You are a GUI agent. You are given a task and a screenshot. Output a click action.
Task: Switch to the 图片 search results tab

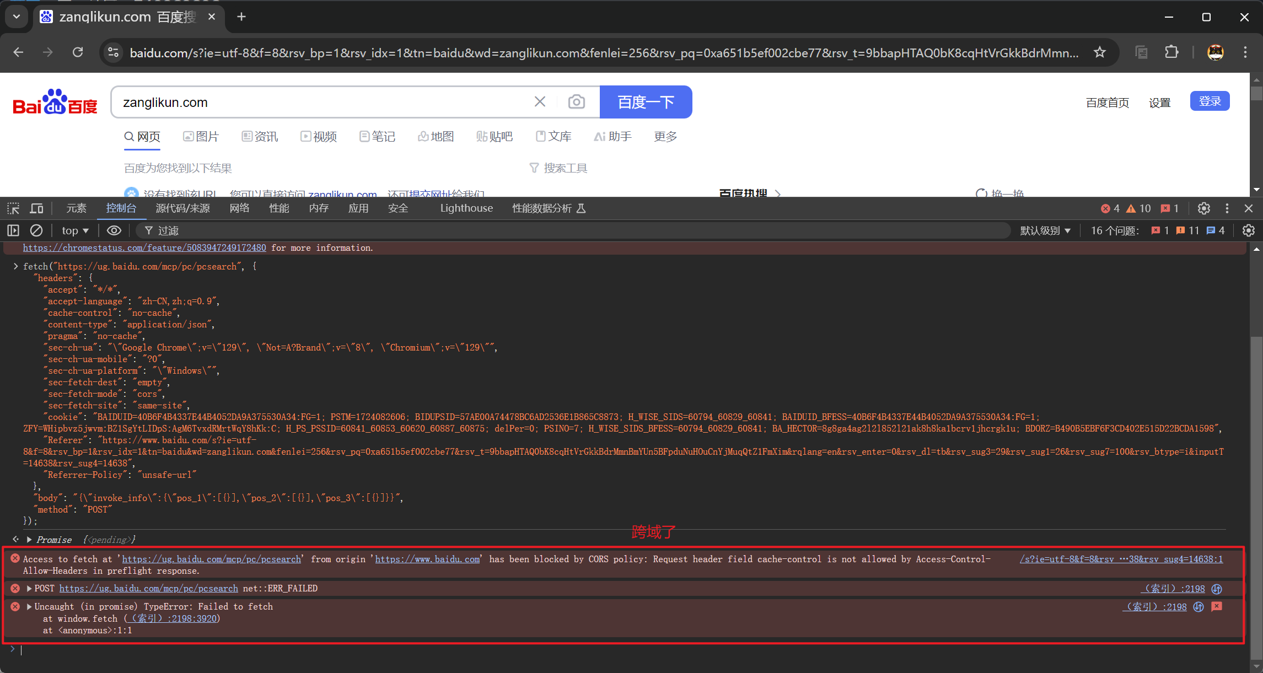201,136
